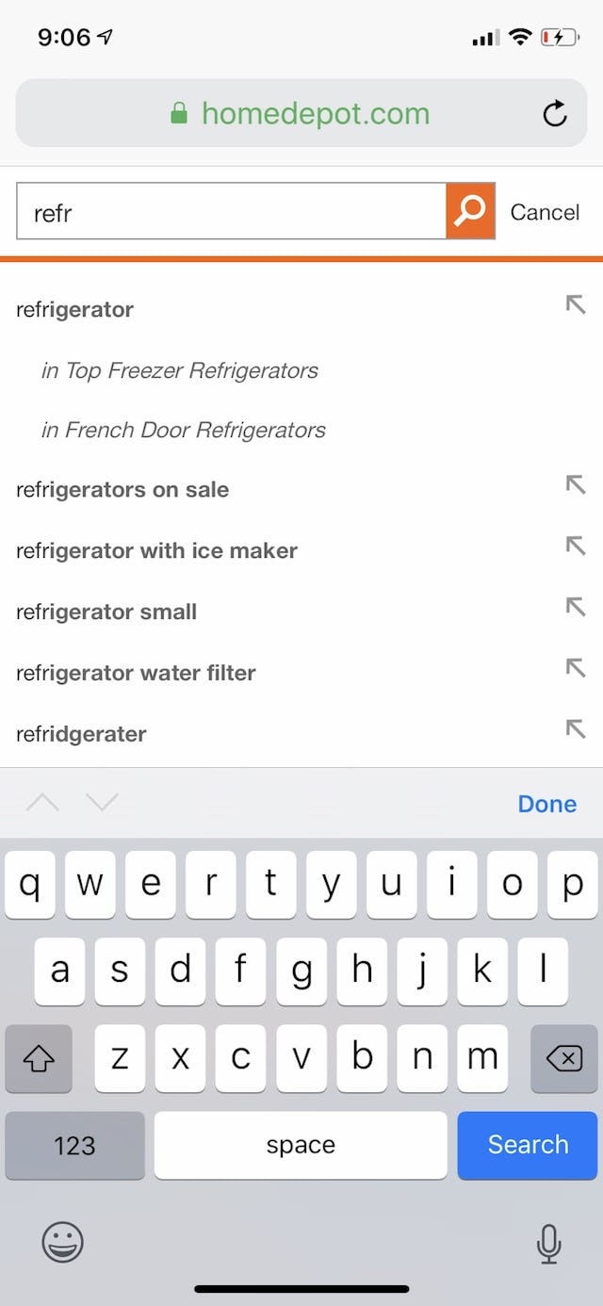Screen dimensions: 603x1306
Task: Switch keyboard to numbers with 123 key
Action: coord(74,1146)
